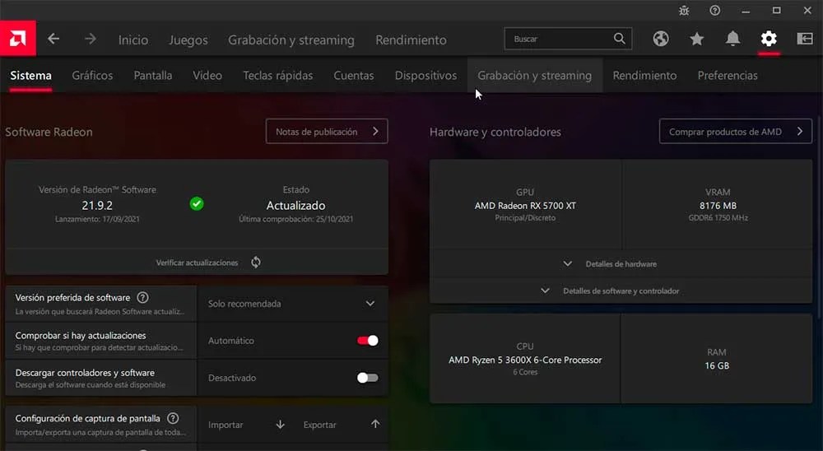Open favorites star icon
This screenshot has width=823, height=451.
696,39
